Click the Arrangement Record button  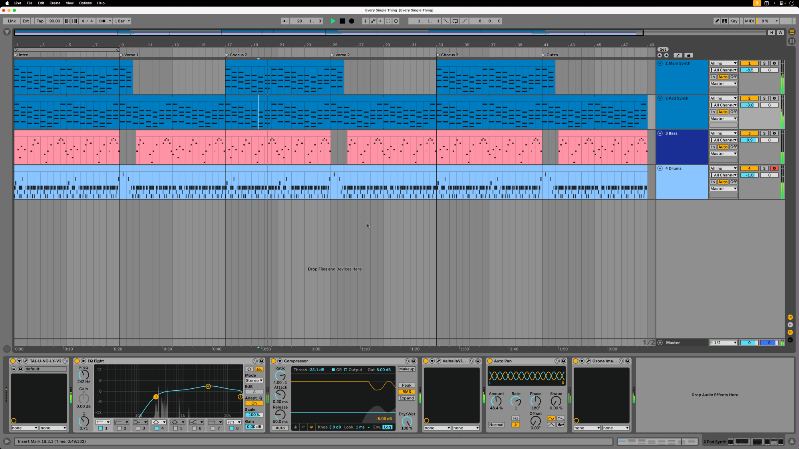tap(352, 21)
